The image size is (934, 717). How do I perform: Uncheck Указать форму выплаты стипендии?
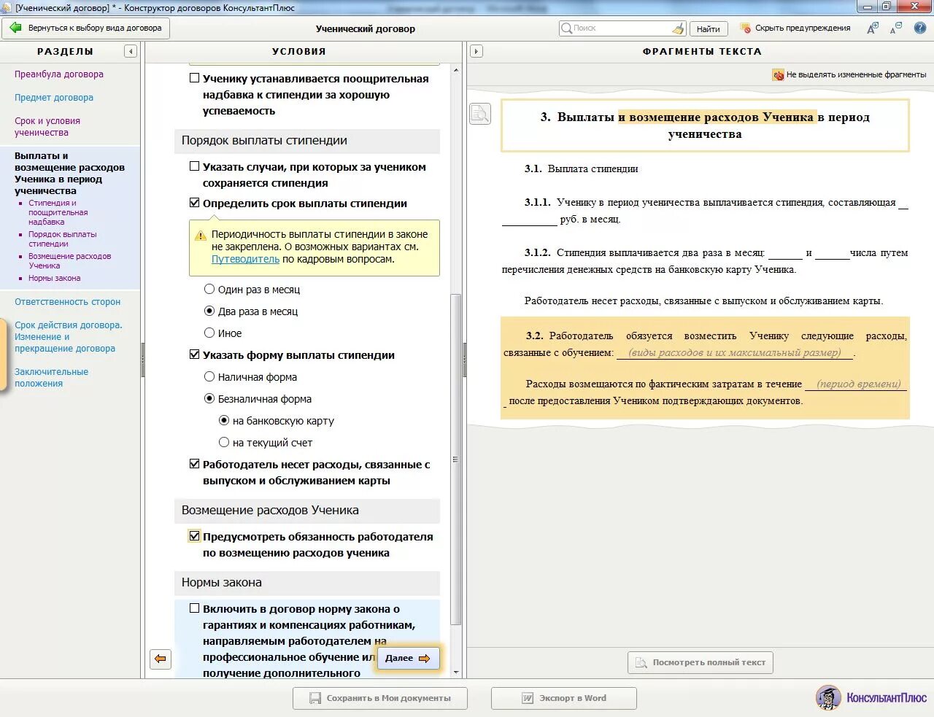[x=195, y=354]
